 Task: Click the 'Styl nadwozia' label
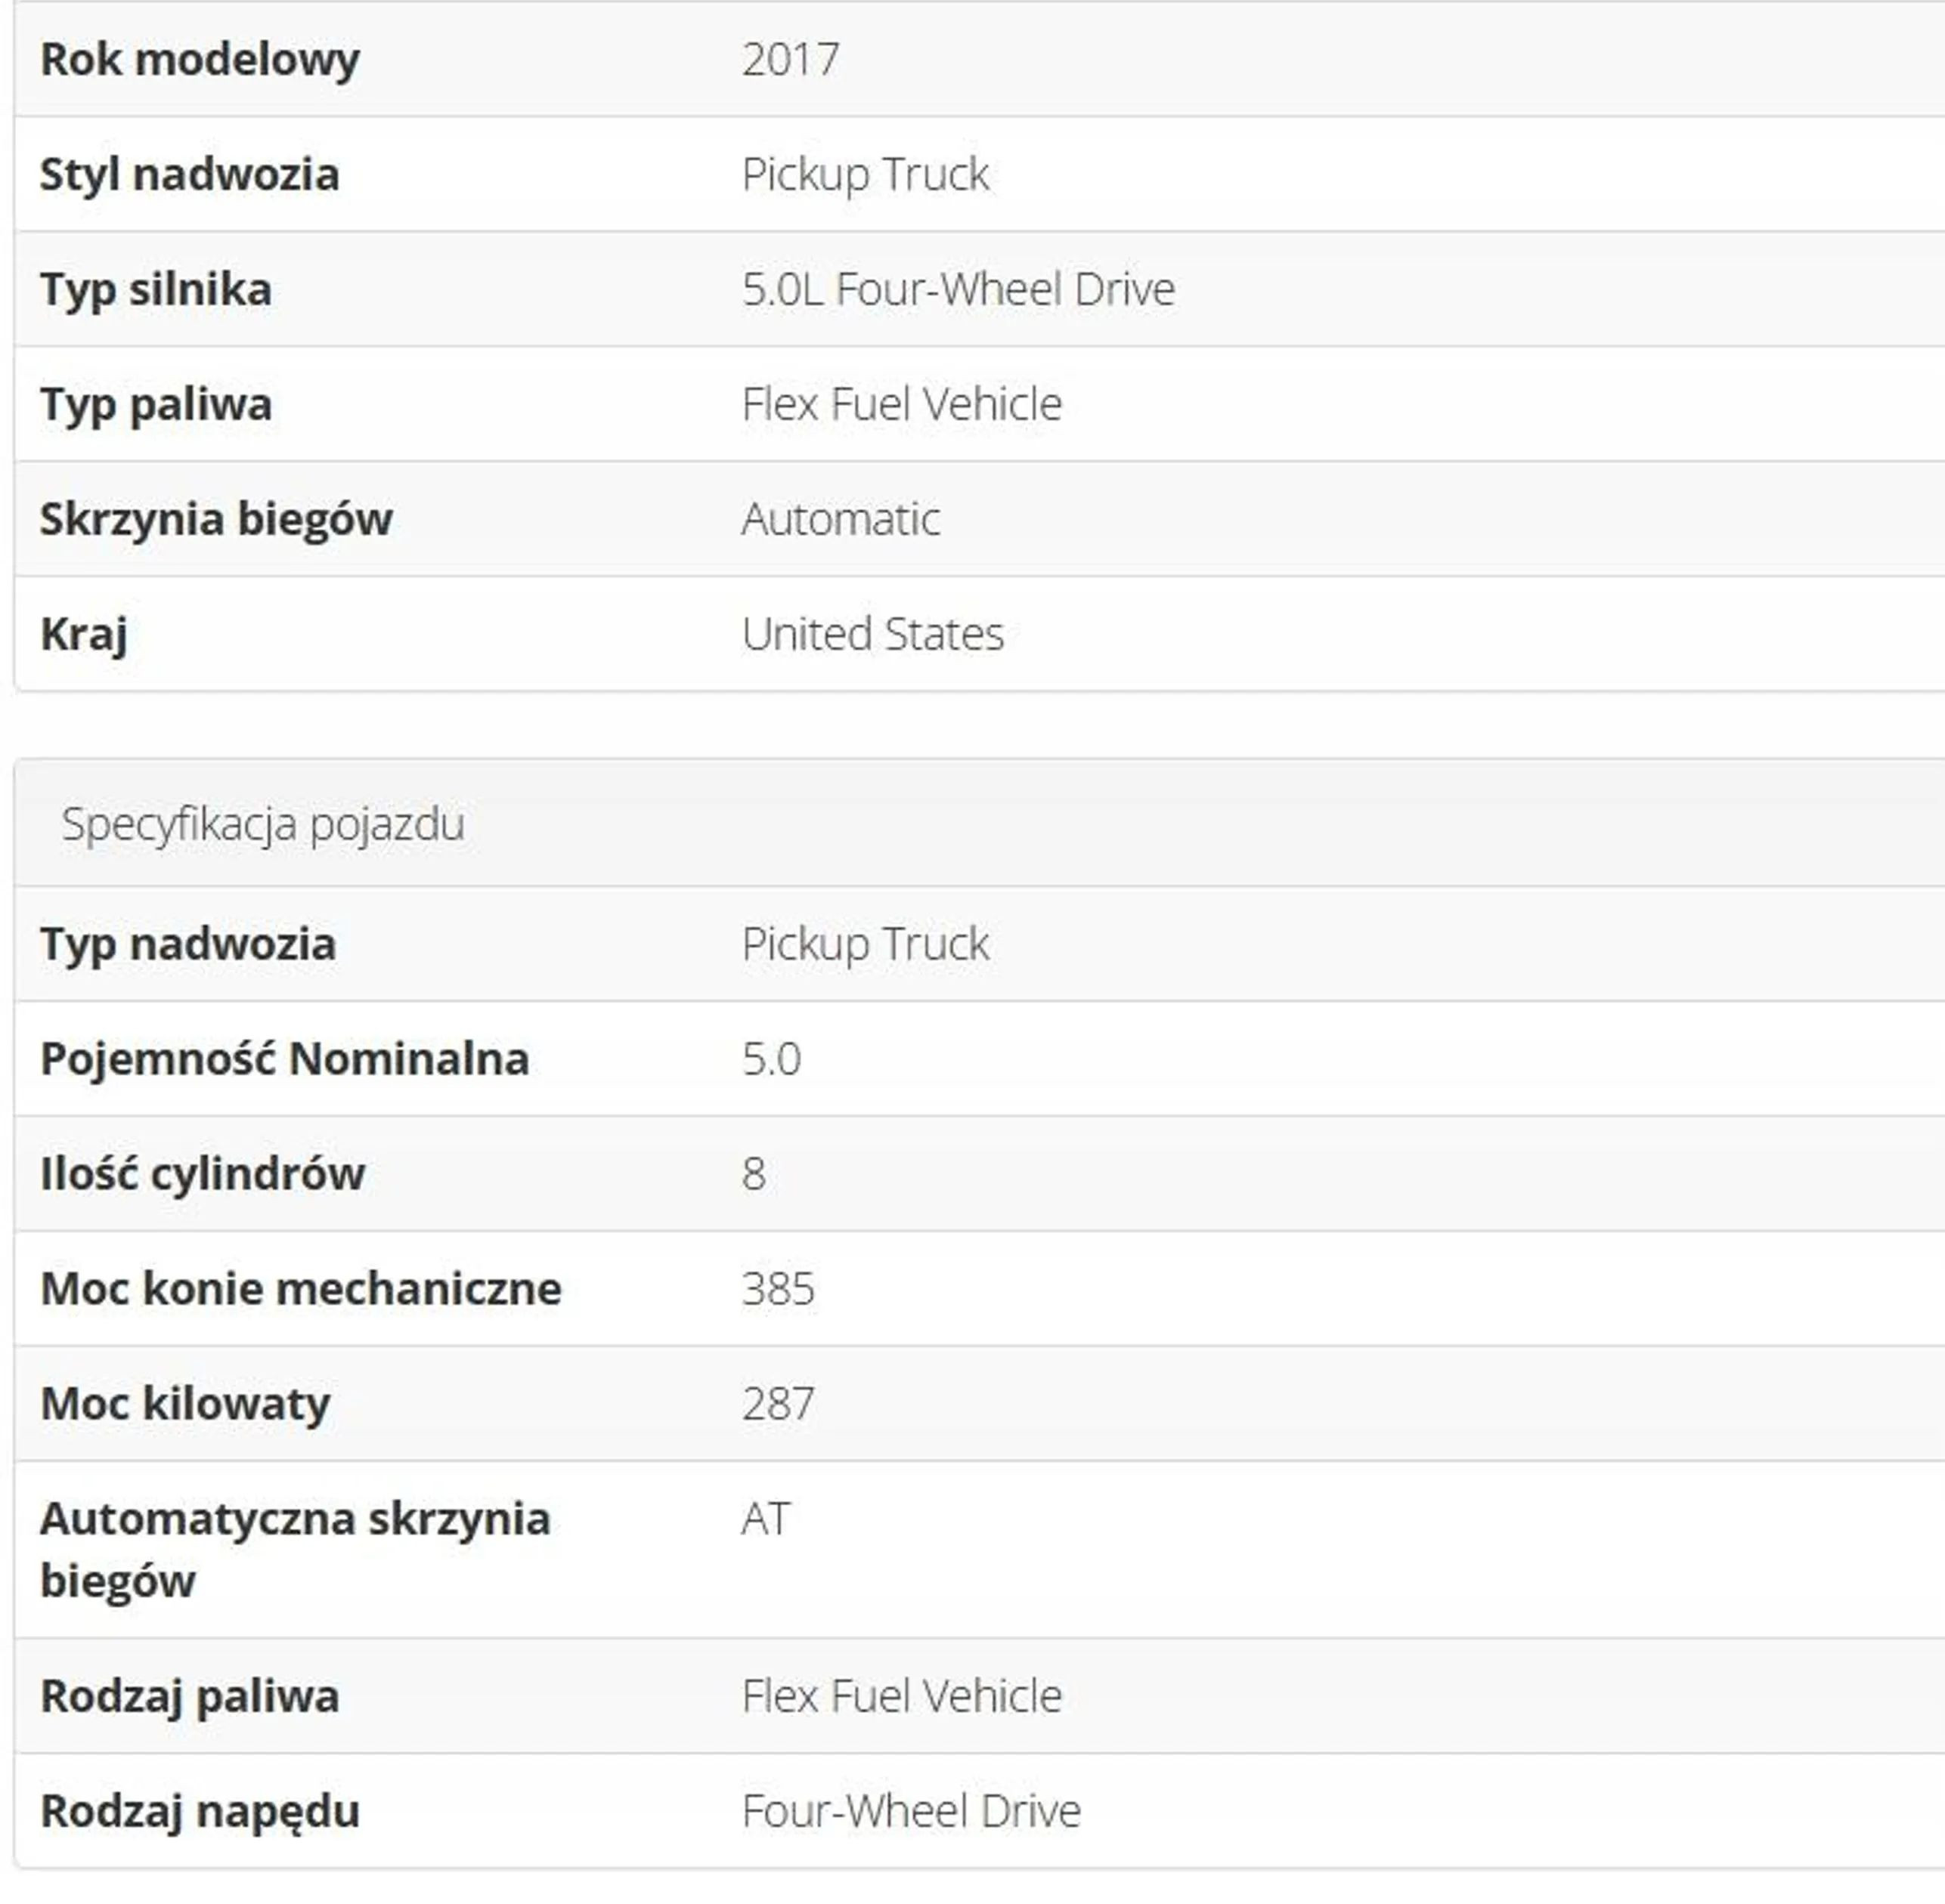[x=189, y=174]
